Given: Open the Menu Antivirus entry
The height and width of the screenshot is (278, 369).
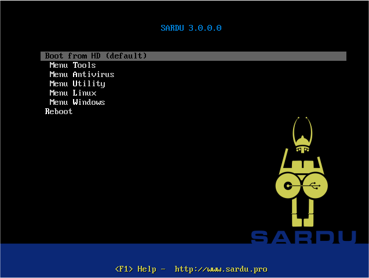Looking at the screenshot, I should point(82,74).
